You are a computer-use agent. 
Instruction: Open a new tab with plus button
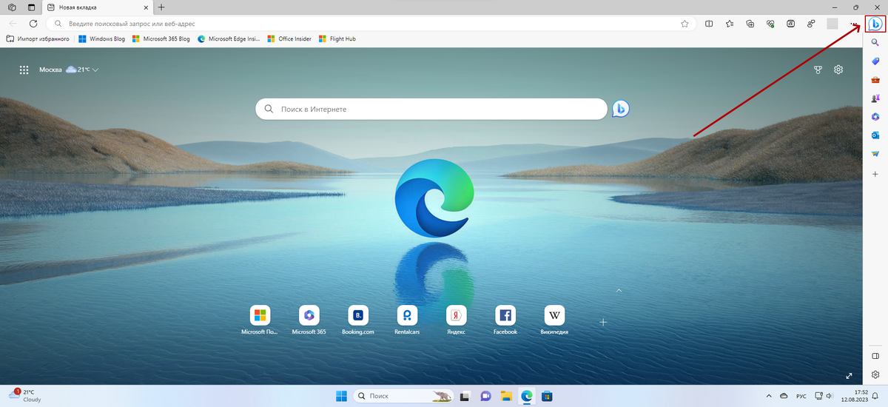pos(162,7)
